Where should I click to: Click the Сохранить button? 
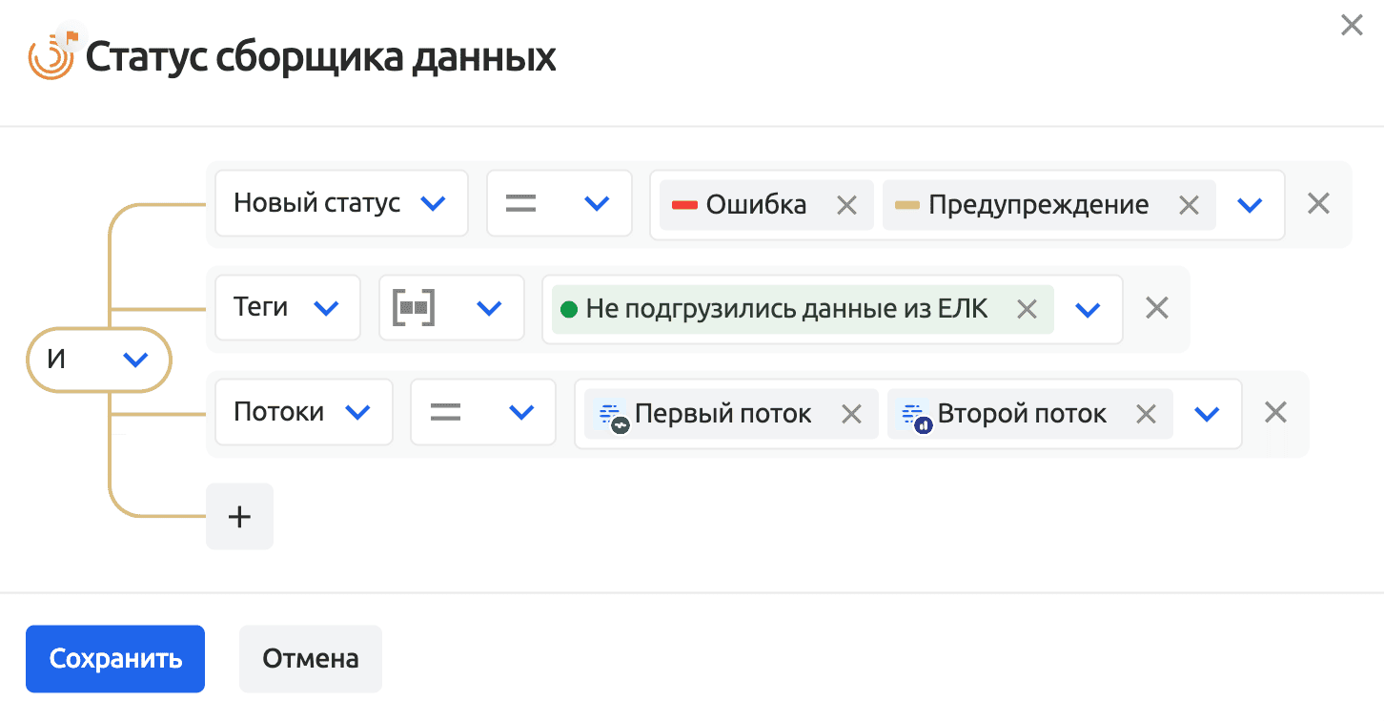click(114, 659)
